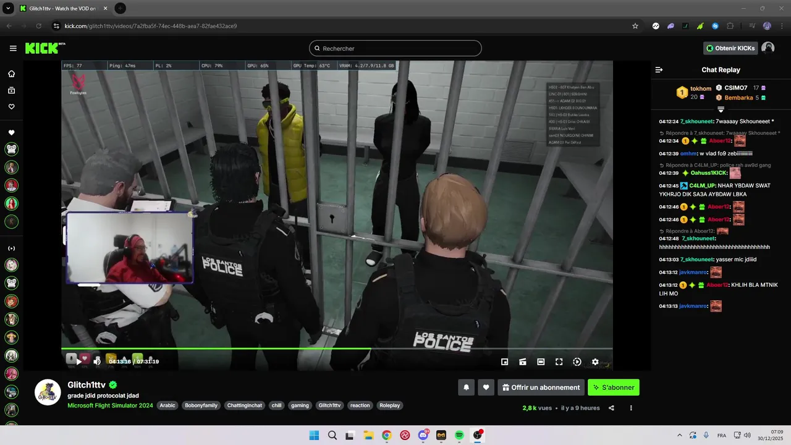Open the Shazam browser extension
Image resolution: width=791 pixels, height=445 pixels.
pos(715,26)
